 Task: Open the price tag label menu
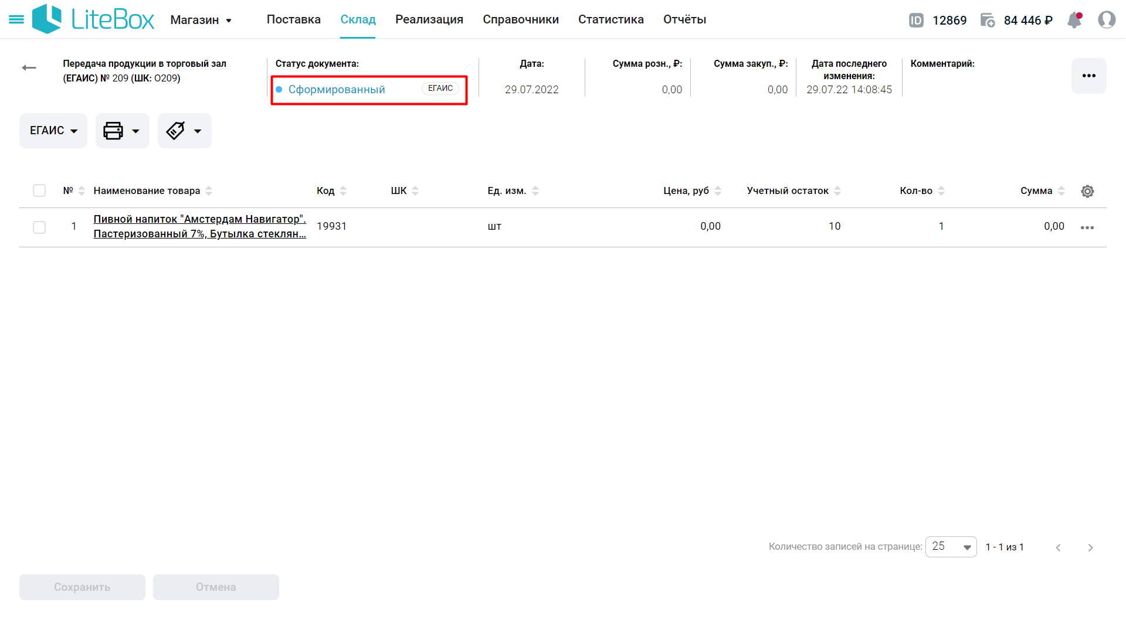[x=184, y=131]
